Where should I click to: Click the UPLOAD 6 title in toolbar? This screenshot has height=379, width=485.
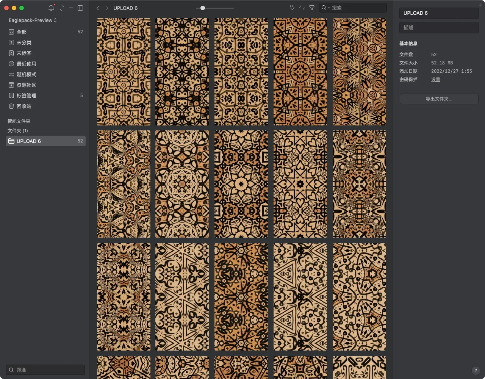pos(125,8)
